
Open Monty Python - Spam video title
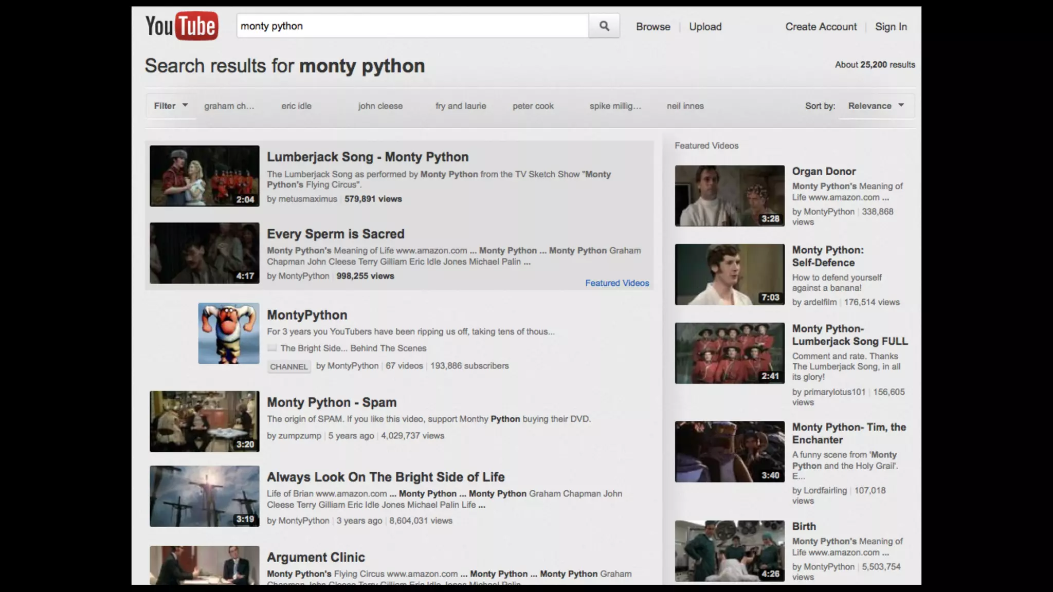point(332,402)
